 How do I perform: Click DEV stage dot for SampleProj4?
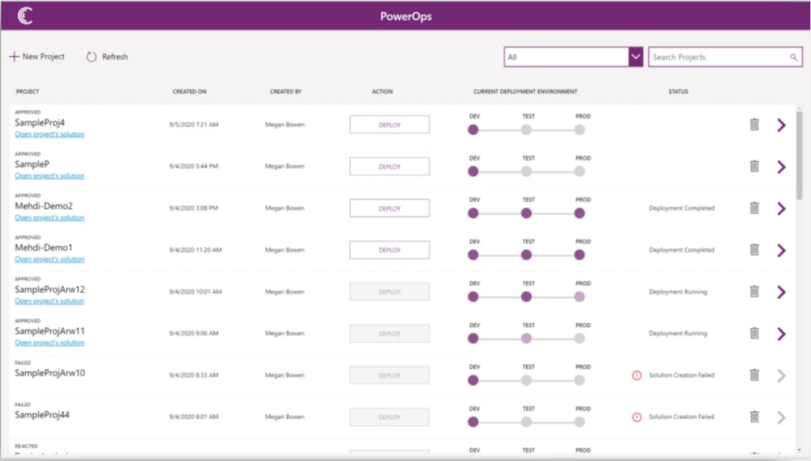(x=473, y=130)
